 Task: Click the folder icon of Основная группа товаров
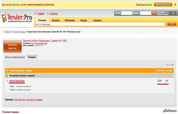pos(7,75)
